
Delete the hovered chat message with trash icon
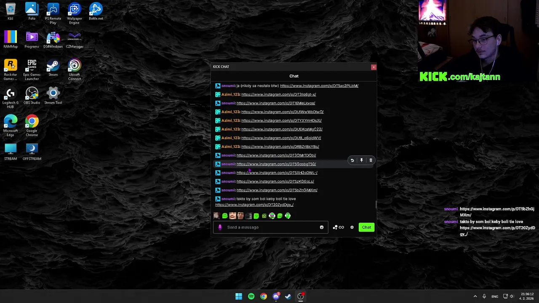371,160
